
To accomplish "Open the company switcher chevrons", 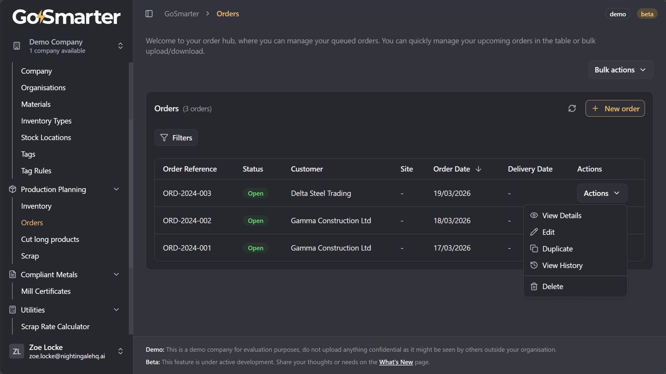I will click(x=120, y=46).
